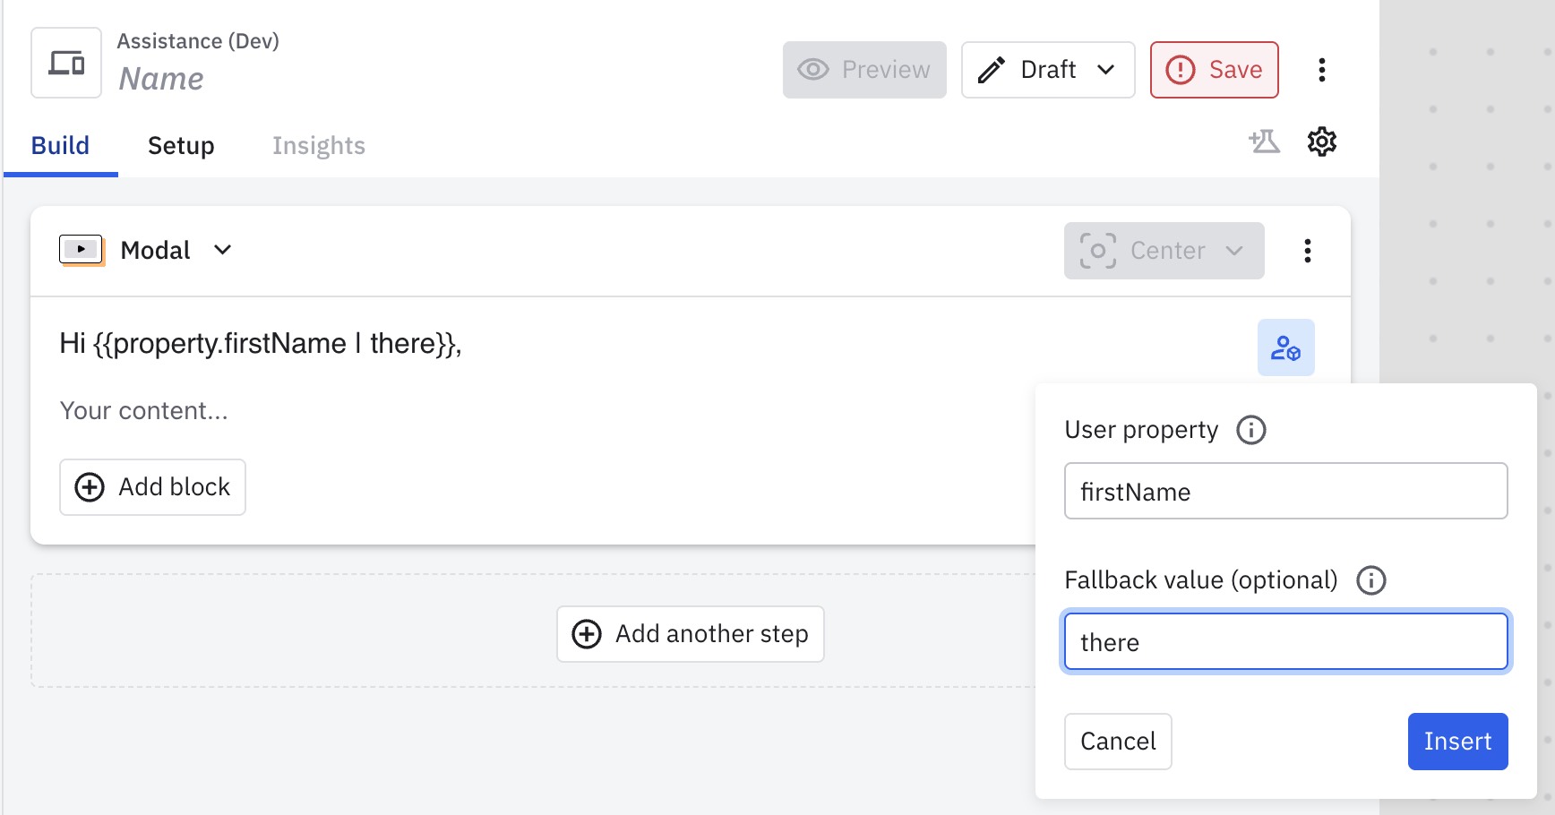Select the Build tab

[x=60, y=145]
